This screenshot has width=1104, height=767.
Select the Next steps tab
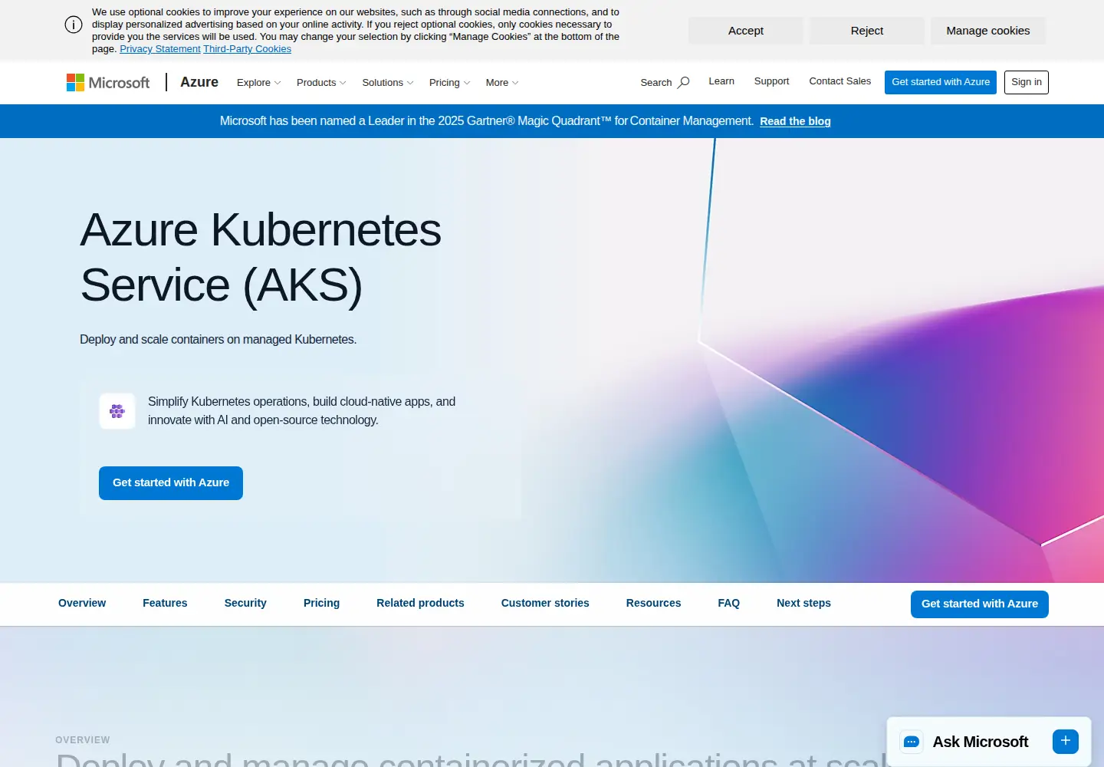tap(803, 603)
